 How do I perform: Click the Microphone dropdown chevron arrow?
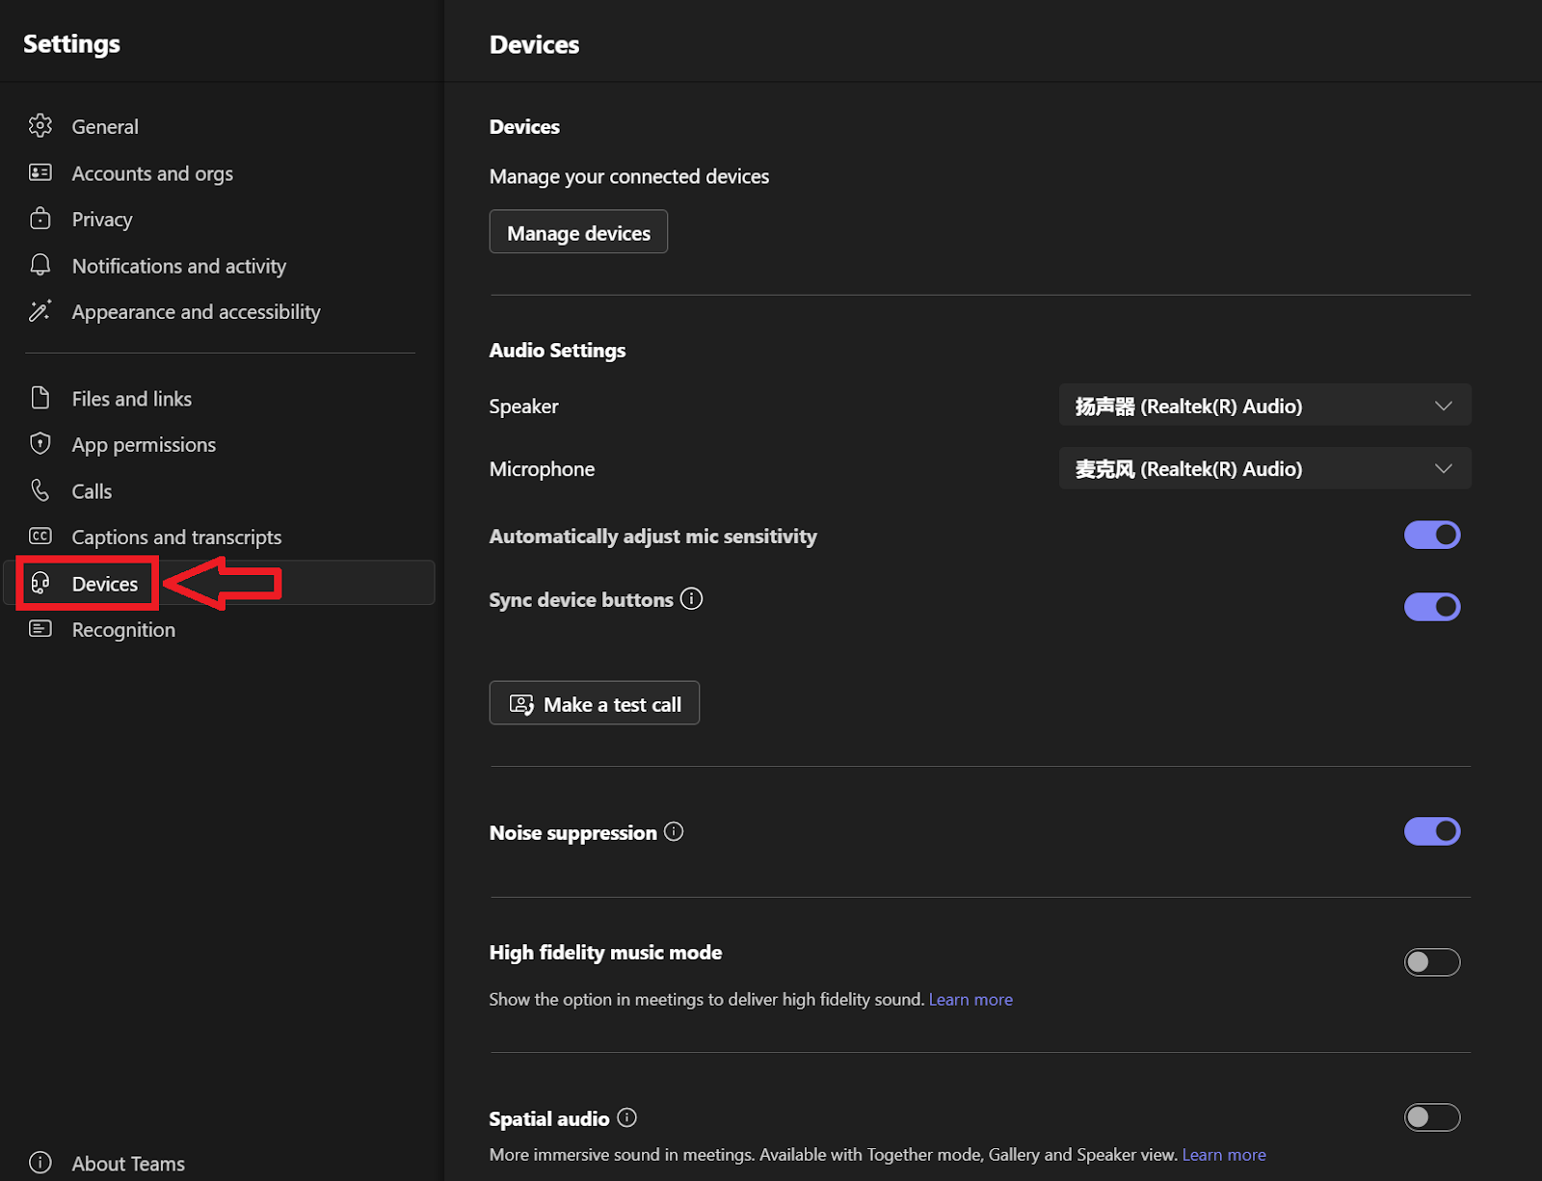(1443, 468)
